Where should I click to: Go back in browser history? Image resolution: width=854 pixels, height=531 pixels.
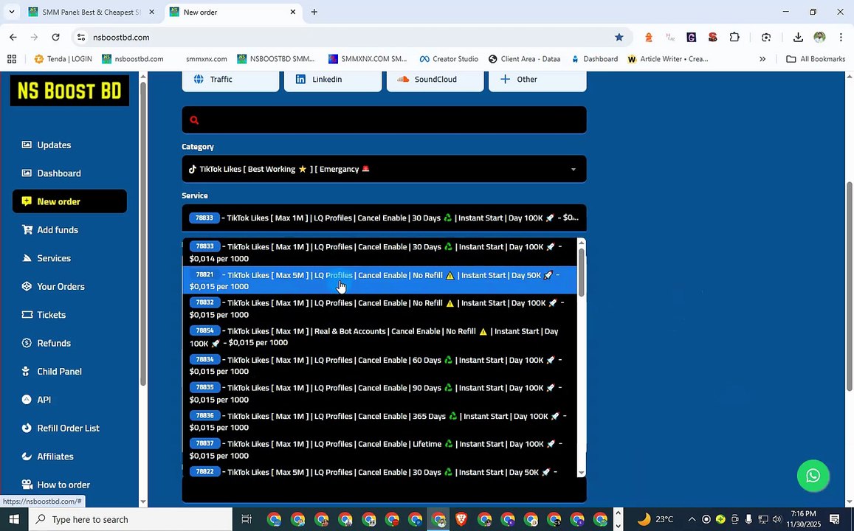click(13, 37)
